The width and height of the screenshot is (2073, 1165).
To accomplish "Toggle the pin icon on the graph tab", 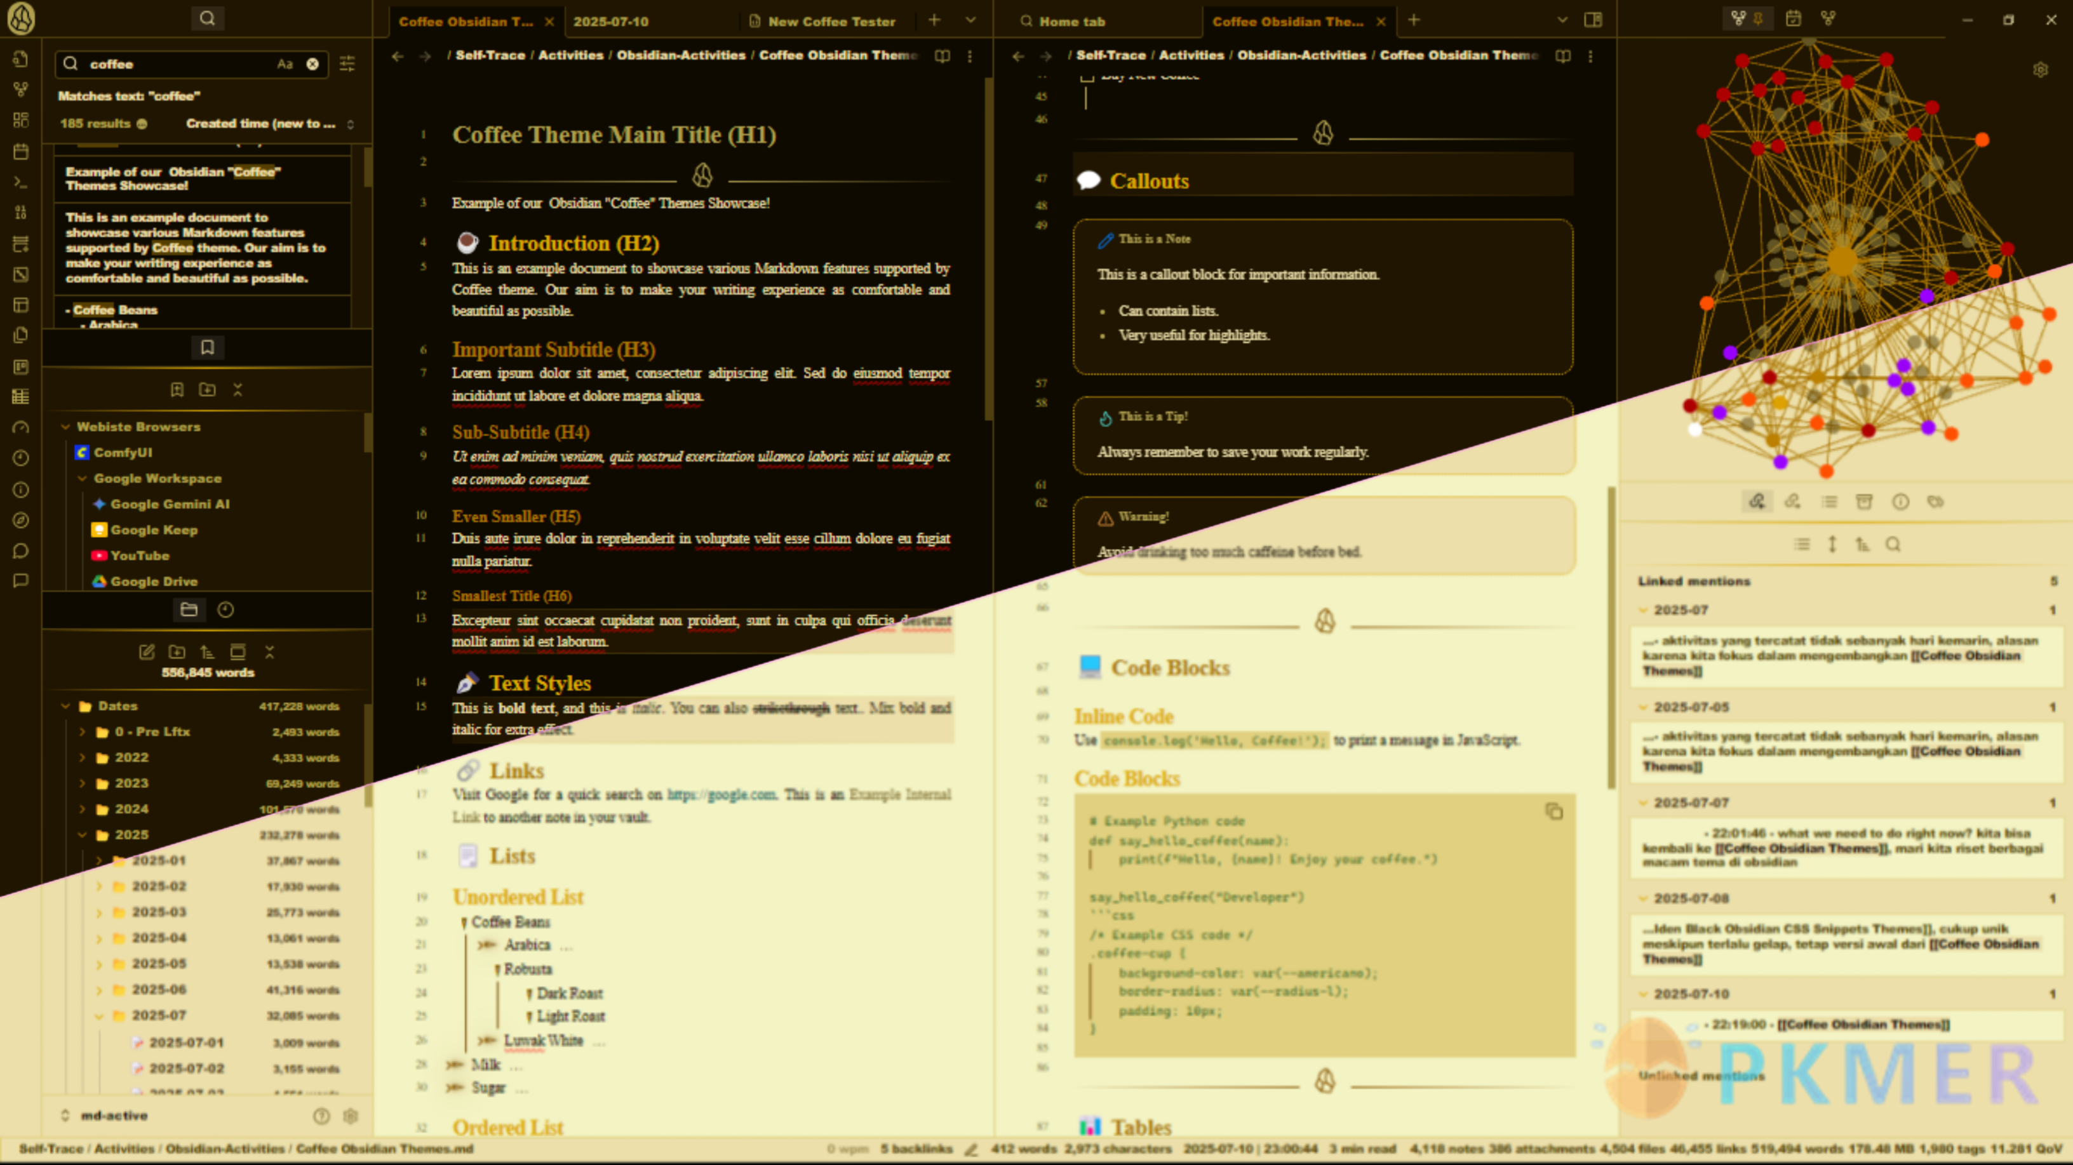I will coord(1759,18).
